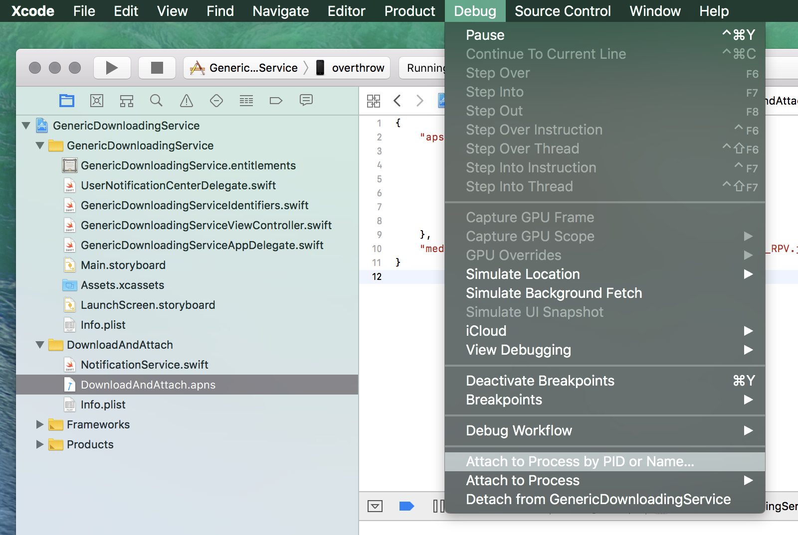Open the Report navigator speech-bubble icon
798x535 pixels.
(x=306, y=101)
